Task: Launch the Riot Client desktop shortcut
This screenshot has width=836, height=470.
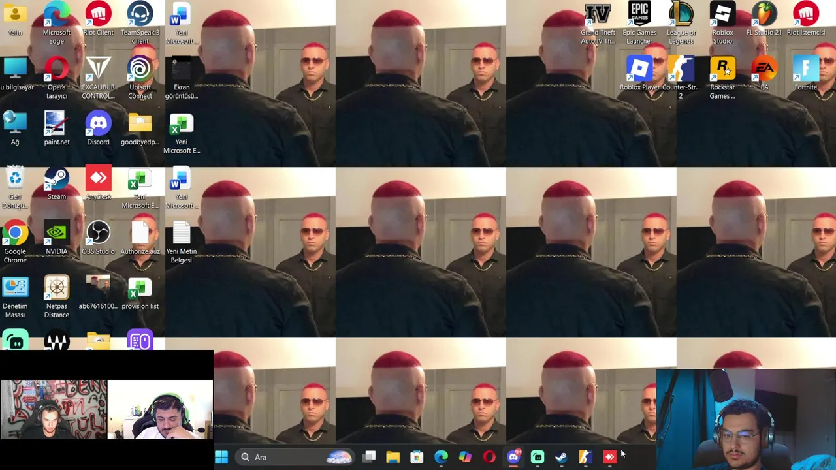Action: pos(98,20)
